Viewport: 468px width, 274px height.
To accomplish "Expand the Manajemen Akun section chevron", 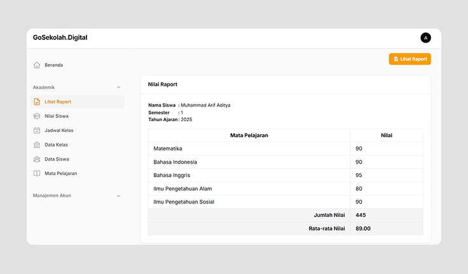I will click(118, 196).
